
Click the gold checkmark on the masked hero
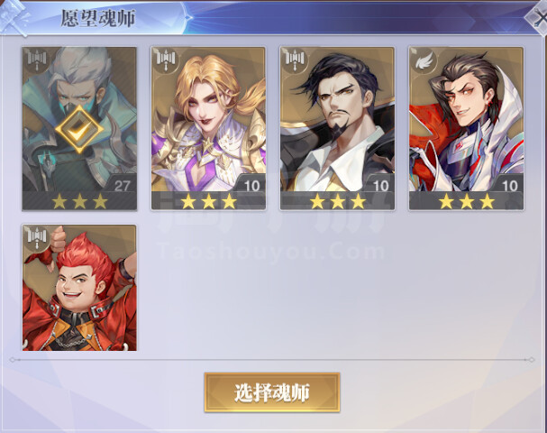click(79, 129)
